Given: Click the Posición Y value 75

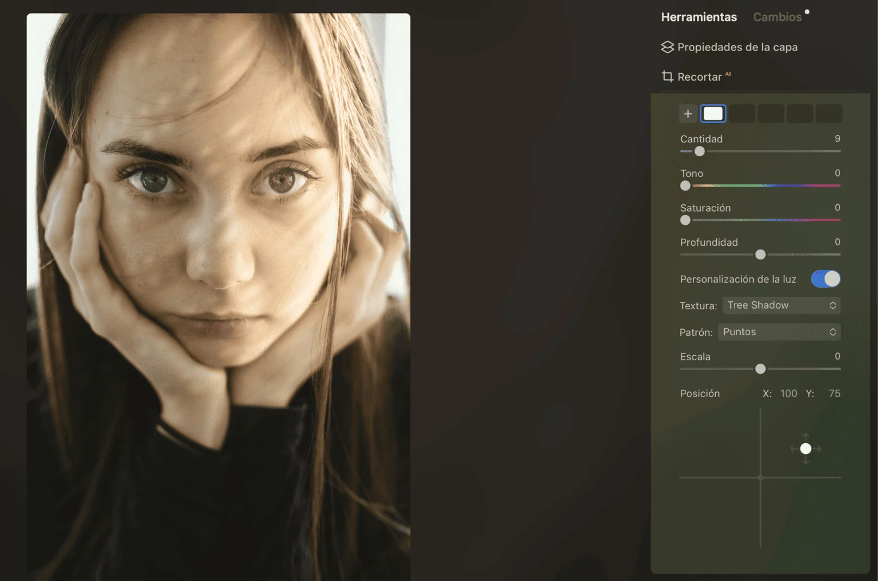Looking at the screenshot, I should click(834, 394).
